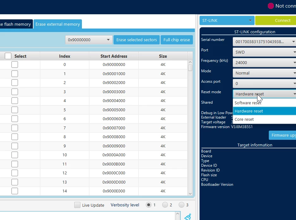Check the box for sector index 3
This screenshot has width=296, height=220.
[15, 92]
